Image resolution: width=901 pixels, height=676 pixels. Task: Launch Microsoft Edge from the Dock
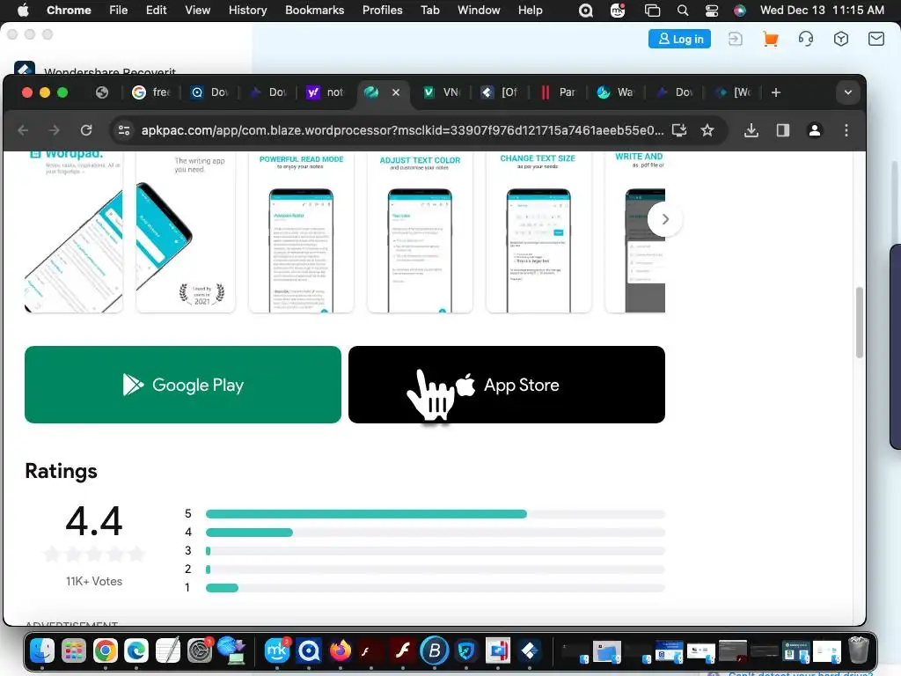pyautogui.click(x=136, y=650)
